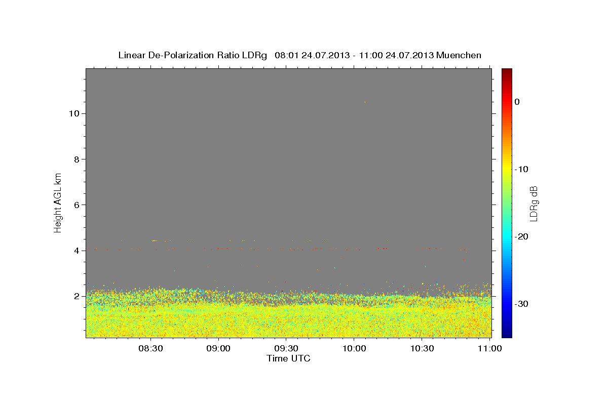Screen dimensions: 608x405
Task: Click the plot title 'Linear De-Polarization Ratio LDRg'
Action: click(x=193, y=55)
